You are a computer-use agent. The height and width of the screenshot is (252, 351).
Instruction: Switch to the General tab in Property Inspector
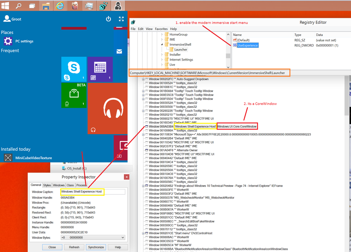pos(36,185)
